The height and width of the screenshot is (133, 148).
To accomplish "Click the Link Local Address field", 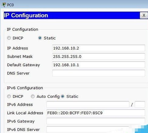I will click(96, 113).
